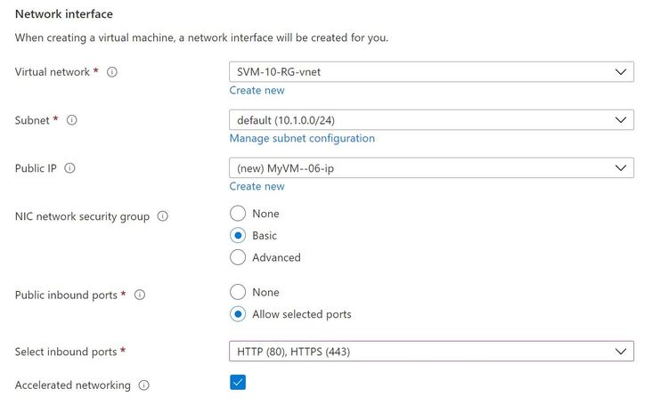Choose Advanced network security group option

point(238,257)
